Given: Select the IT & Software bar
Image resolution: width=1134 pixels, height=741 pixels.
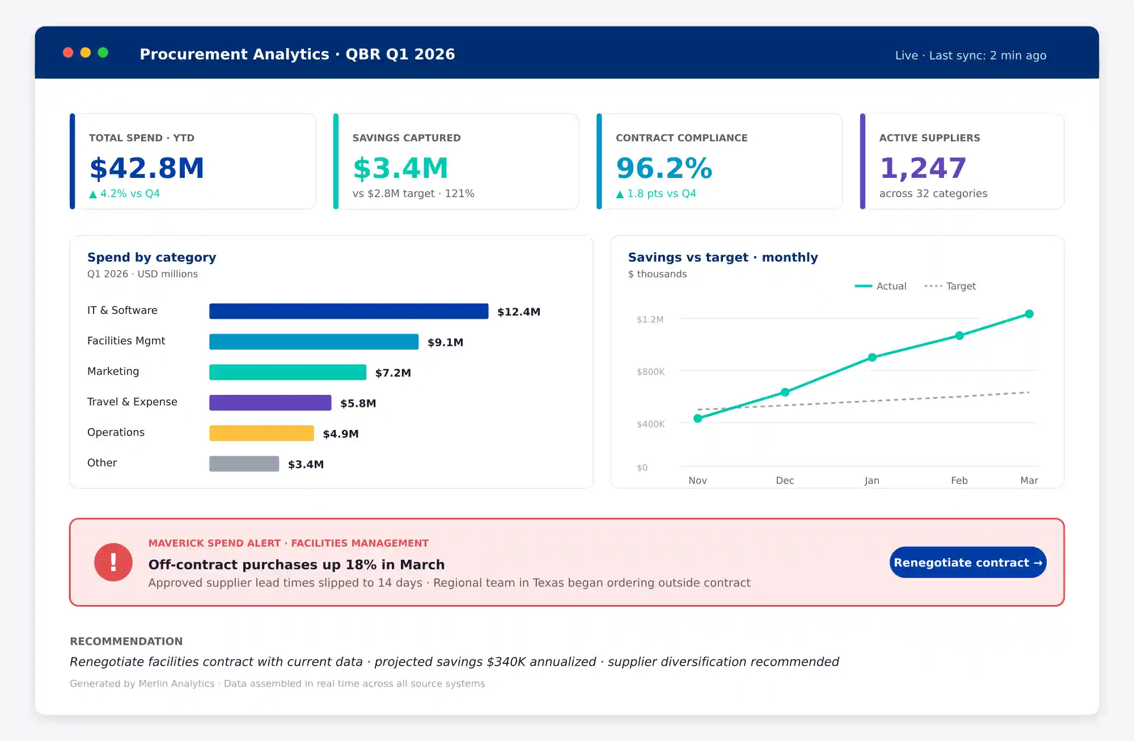Looking at the screenshot, I should click(x=348, y=311).
